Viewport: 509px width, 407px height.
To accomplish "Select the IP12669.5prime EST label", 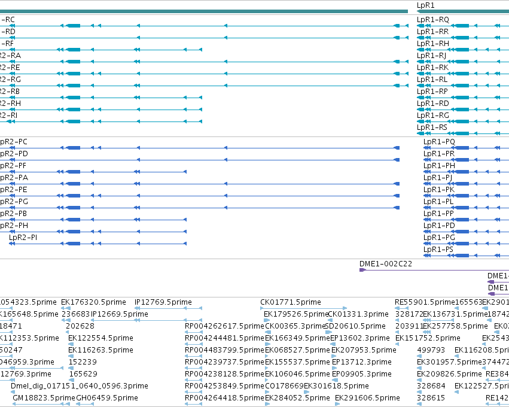I will [x=120, y=314].
